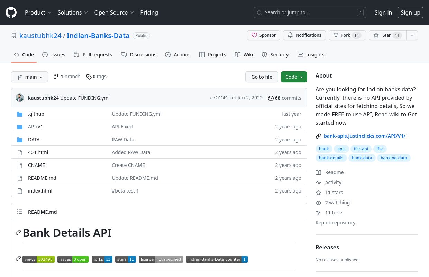The height and width of the screenshot is (277, 429).
Task: Click the stars 11 badge
Action: coord(126,259)
